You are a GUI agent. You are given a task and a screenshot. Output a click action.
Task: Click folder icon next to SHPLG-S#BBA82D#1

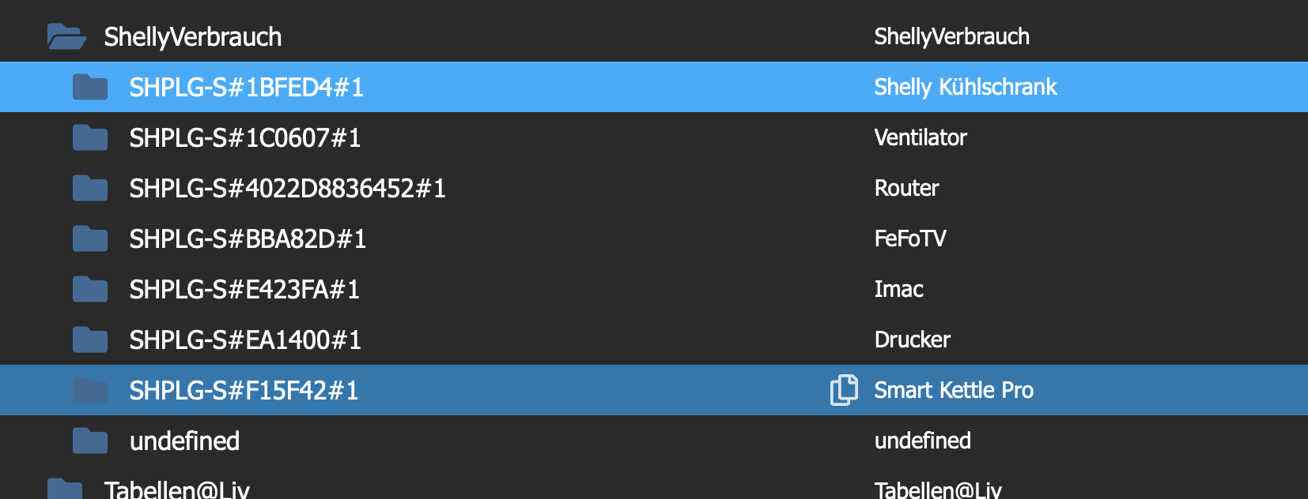point(90,238)
